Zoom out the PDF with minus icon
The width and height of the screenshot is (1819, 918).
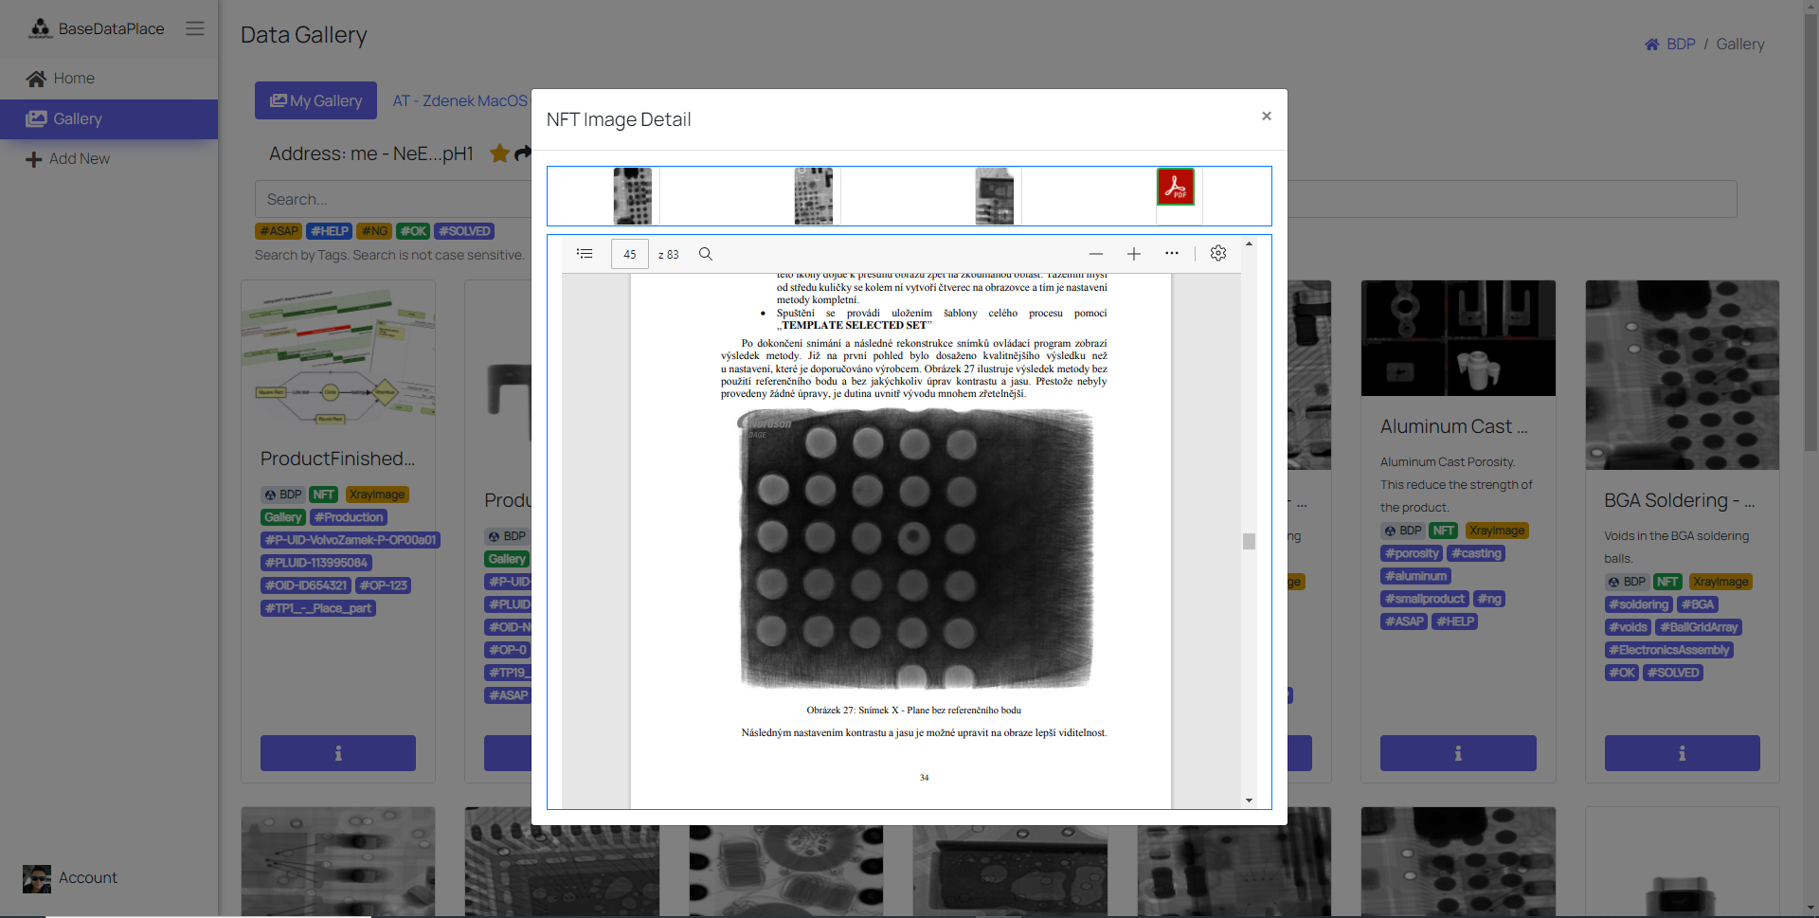click(x=1096, y=254)
